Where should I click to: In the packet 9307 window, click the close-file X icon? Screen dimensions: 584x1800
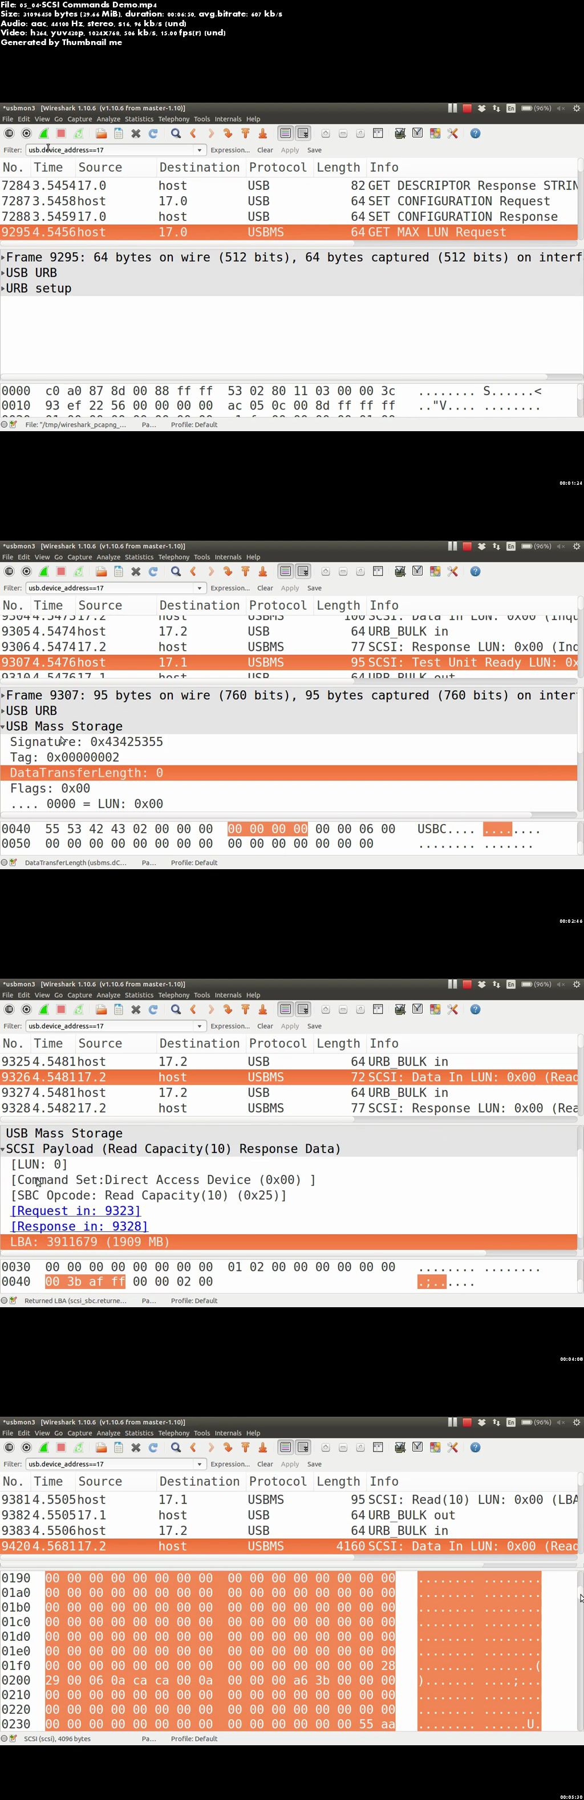(x=136, y=571)
